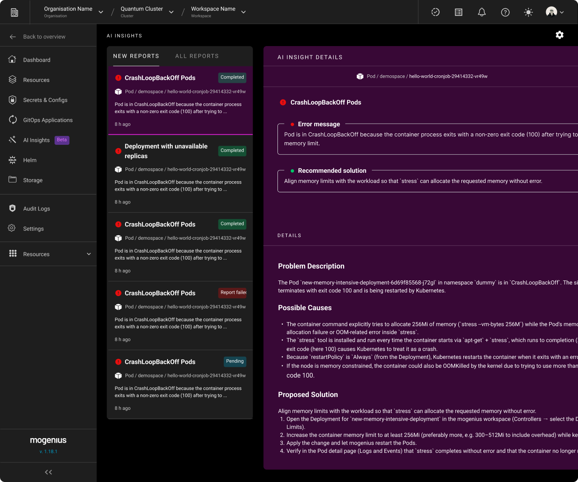Click the mogenius logo in the sidebar
Image resolution: width=578 pixels, height=482 pixels.
(x=48, y=440)
